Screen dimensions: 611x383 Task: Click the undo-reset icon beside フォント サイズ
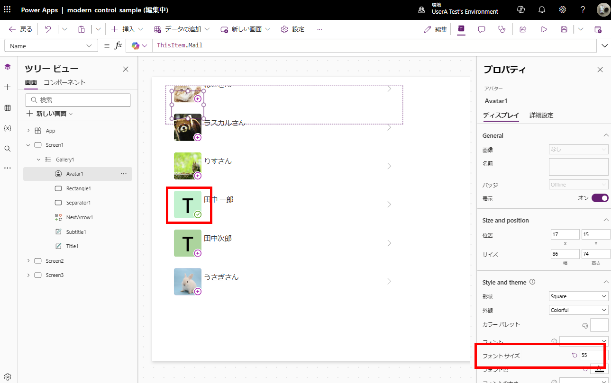(574, 355)
